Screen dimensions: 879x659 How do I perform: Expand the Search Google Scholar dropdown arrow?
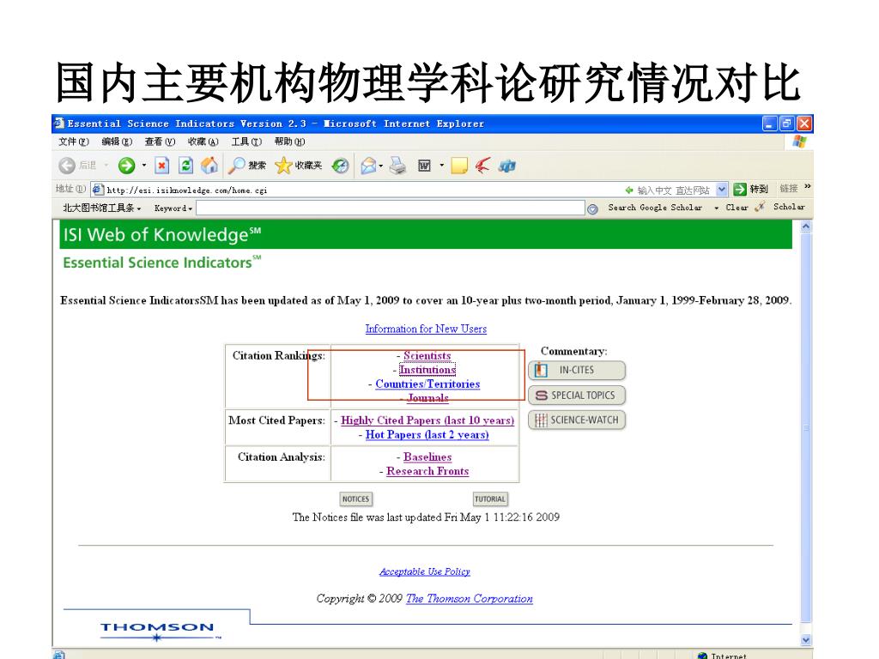[x=716, y=208]
